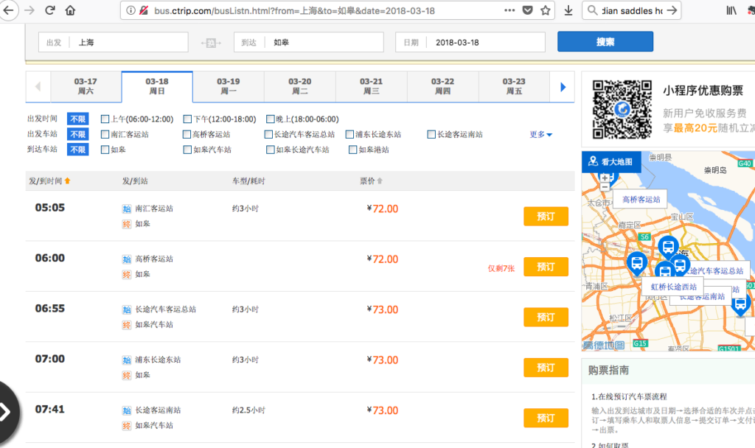The height and width of the screenshot is (448, 755).
Task: Click the 到达 arrival city field
Action: pyautogui.click(x=309, y=42)
